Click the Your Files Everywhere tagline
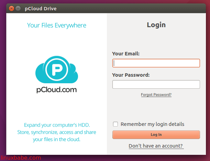This screenshot has width=210, height=161. tap(57, 25)
